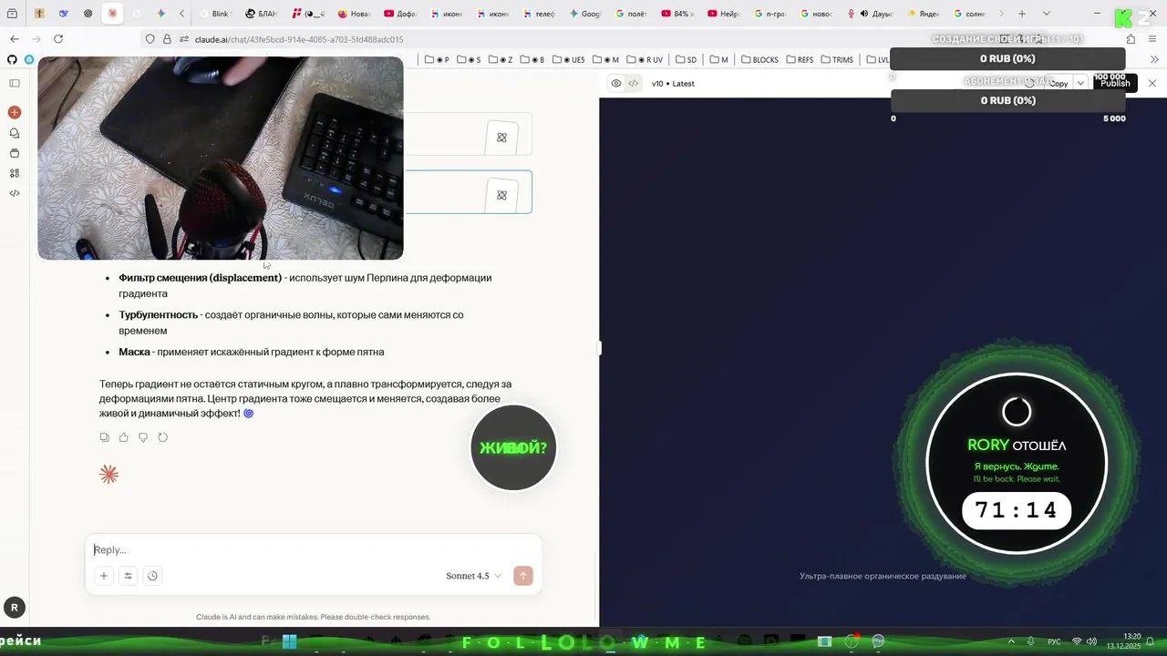Copy Claude's last response

105,437
